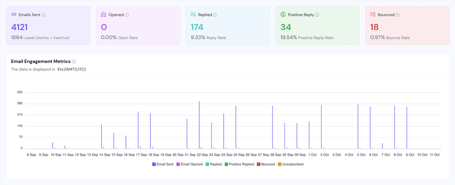Viewport: 455px width, 185px height.
Task: Click the 19.54% Positive Reply Rate text
Action: point(307,38)
